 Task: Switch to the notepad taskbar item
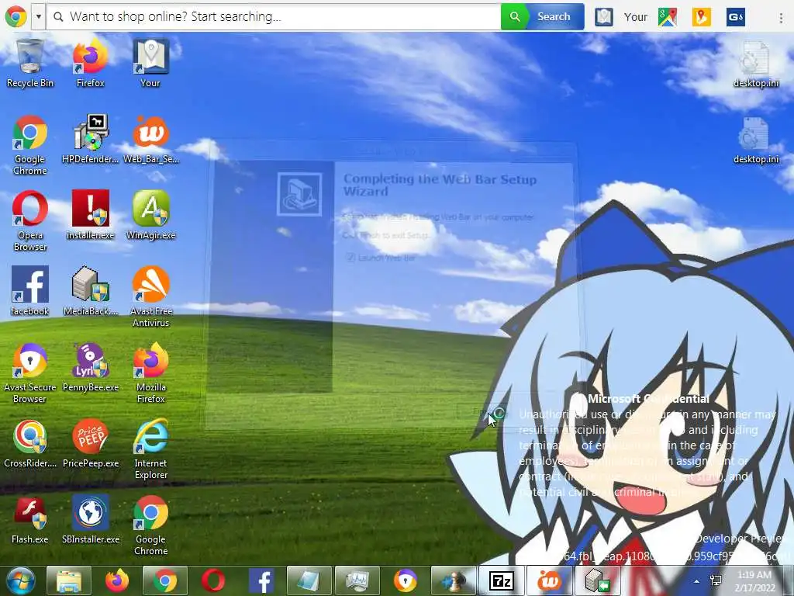coord(309,580)
